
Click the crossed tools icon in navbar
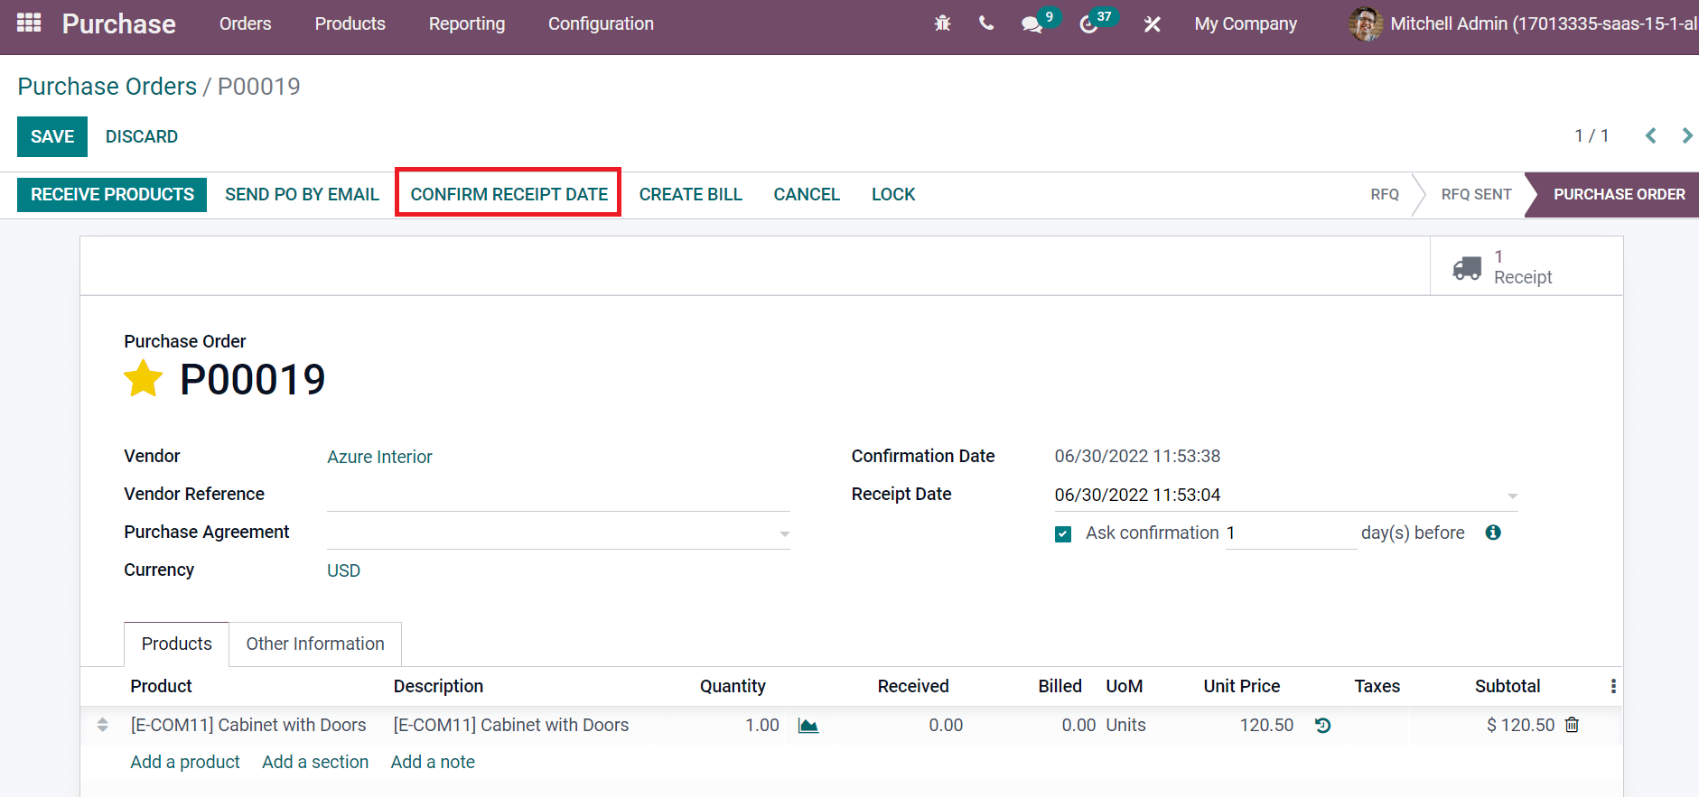coord(1153,24)
